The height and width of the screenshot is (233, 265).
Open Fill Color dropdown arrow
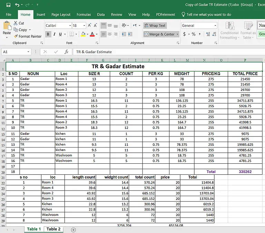88,34
